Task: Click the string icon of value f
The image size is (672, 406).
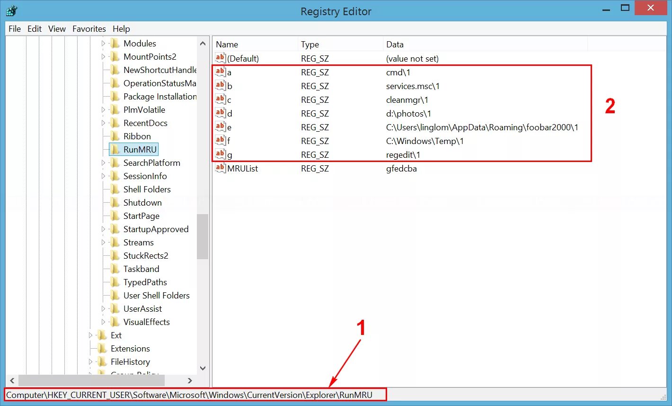Action: click(221, 141)
